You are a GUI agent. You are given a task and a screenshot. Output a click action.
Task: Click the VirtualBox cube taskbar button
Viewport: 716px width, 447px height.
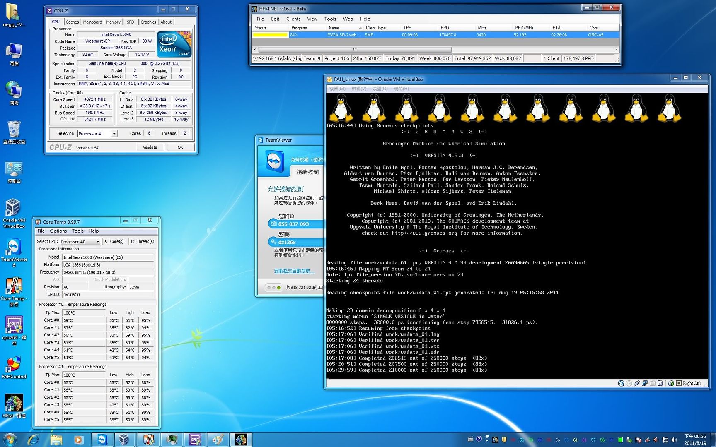click(124, 440)
